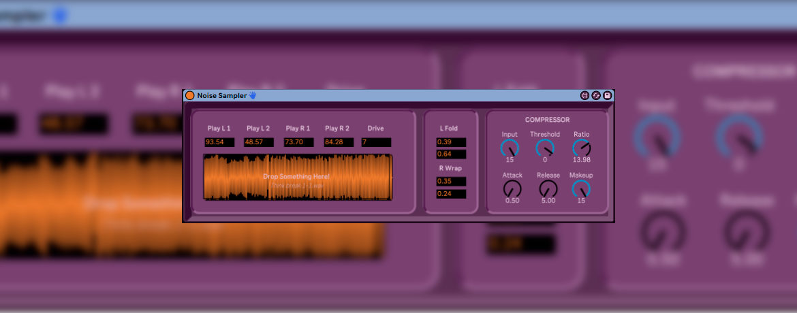Click the first preset icon in title bar
This screenshot has height=313, width=797.
pos(584,96)
